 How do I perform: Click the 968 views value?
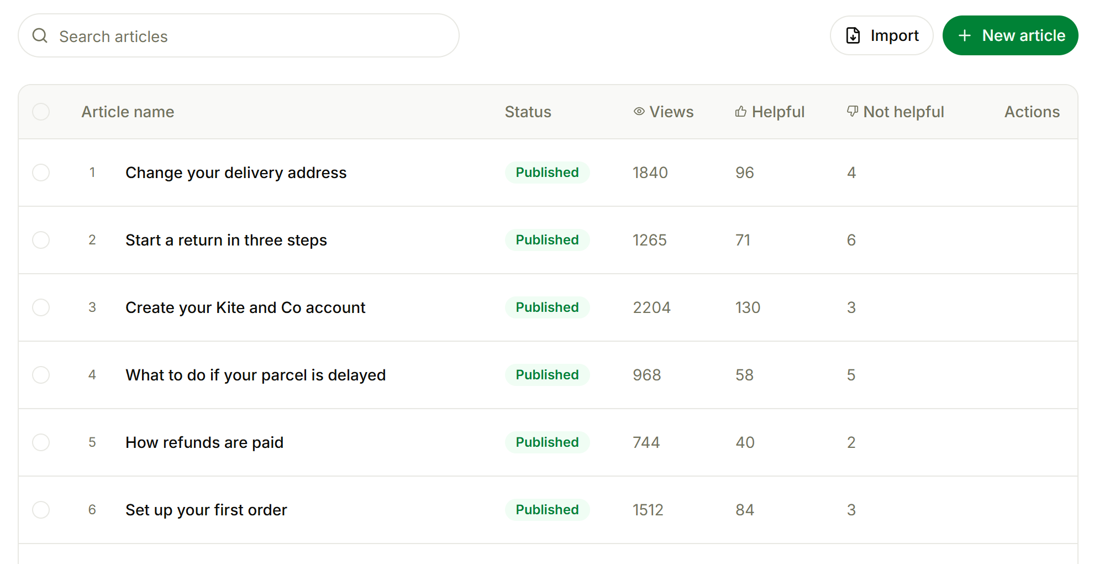coord(646,375)
